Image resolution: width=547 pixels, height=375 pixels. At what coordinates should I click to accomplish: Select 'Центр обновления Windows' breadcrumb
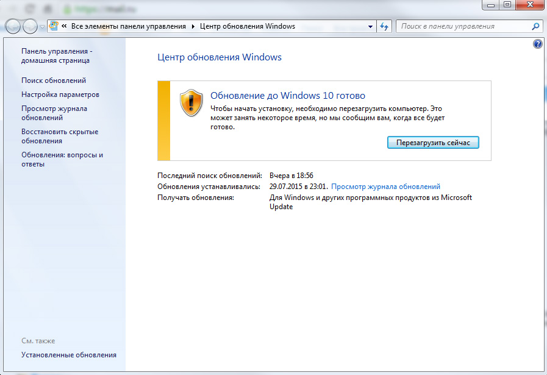click(248, 26)
